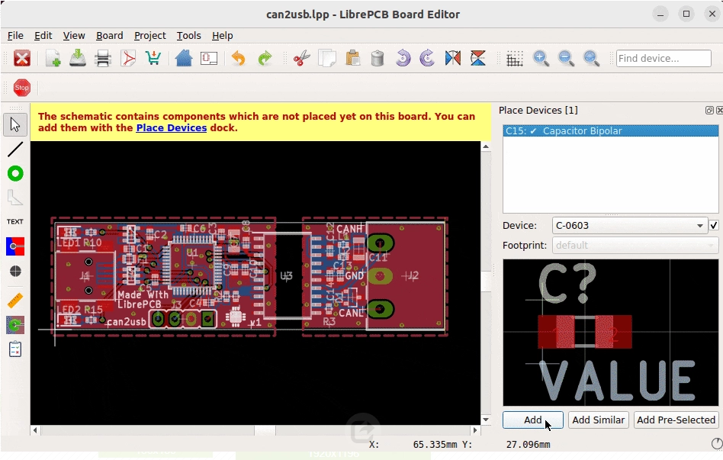
Task: Switch to the schematic editor icon
Action: [209, 59]
